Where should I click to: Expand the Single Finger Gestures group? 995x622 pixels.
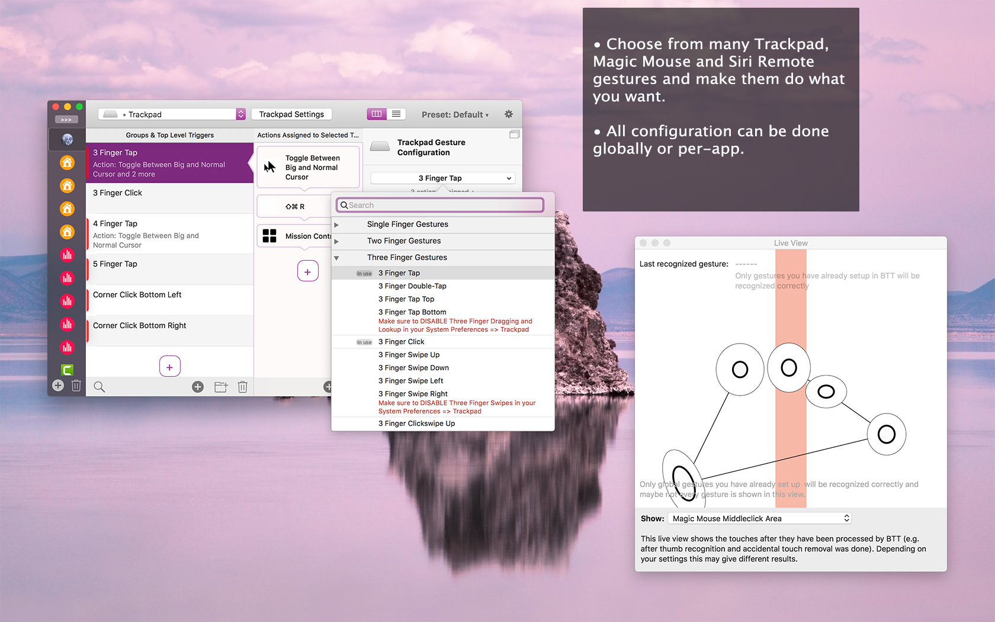tap(336, 225)
